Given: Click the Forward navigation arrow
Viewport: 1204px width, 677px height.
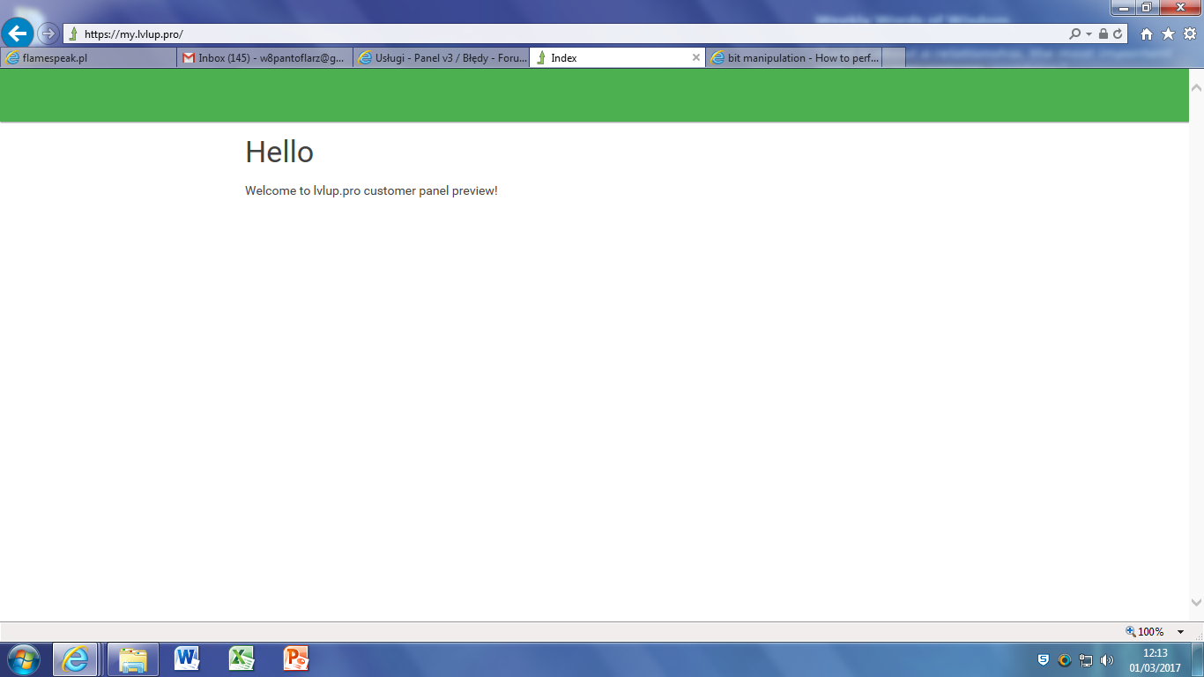Looking at the screenshot, I should (x=48, y=33).
